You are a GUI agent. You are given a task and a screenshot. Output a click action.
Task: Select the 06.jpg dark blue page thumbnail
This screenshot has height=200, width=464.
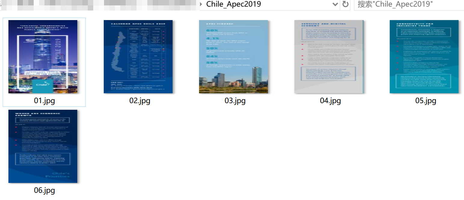(43, 146)
